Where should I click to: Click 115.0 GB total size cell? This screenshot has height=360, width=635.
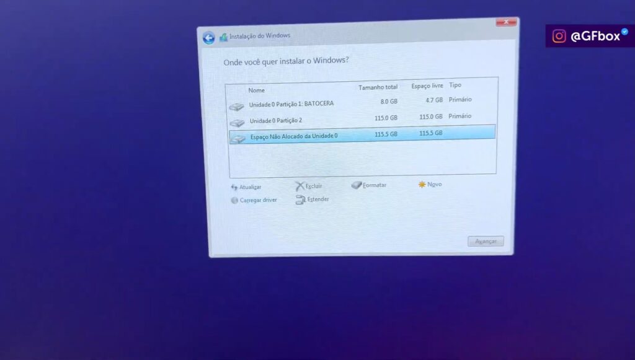386,118
